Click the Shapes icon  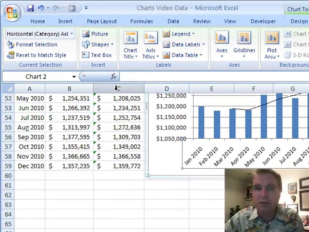coord(86,44)
